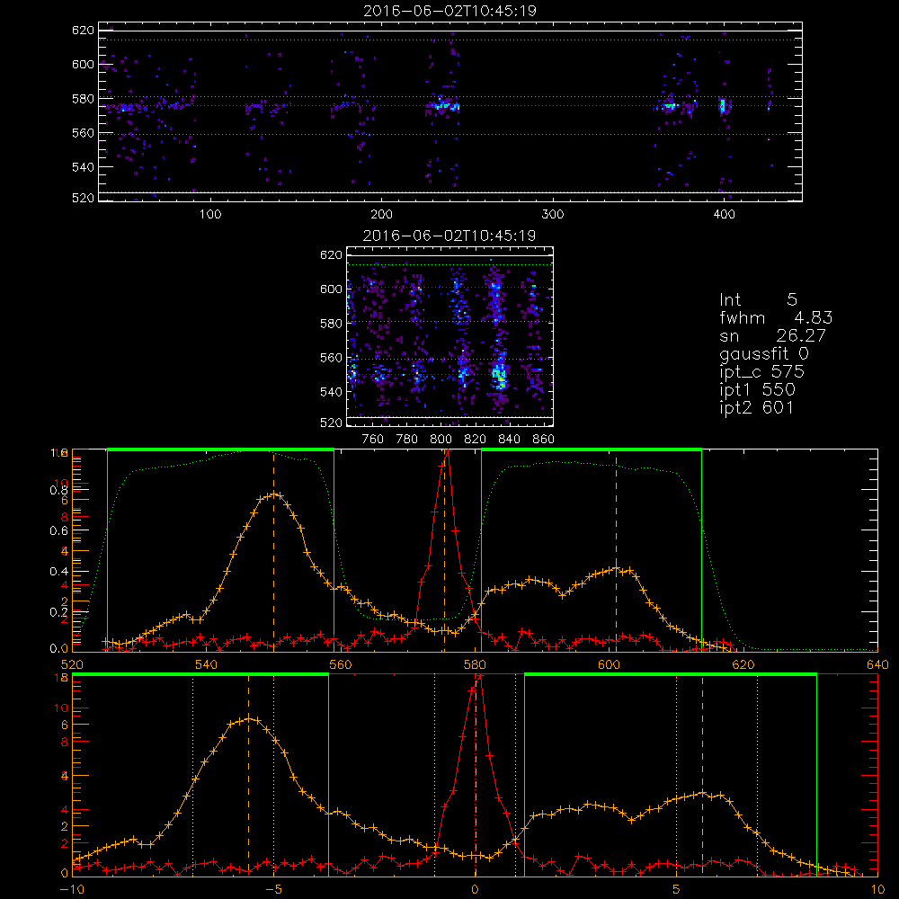Click x-axis label 800 on middle image
The width and height of the screenshot is (899, 899).
coord(441,440)
